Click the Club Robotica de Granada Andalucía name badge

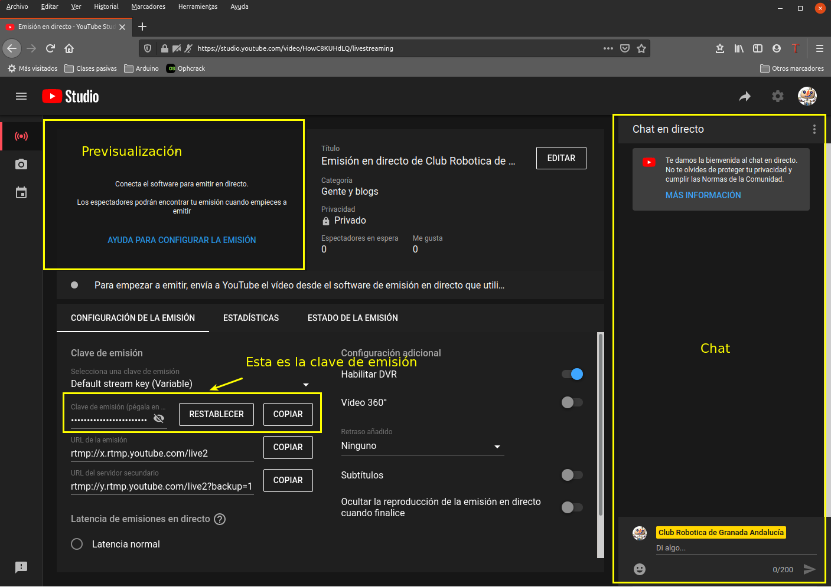point(721,533)
